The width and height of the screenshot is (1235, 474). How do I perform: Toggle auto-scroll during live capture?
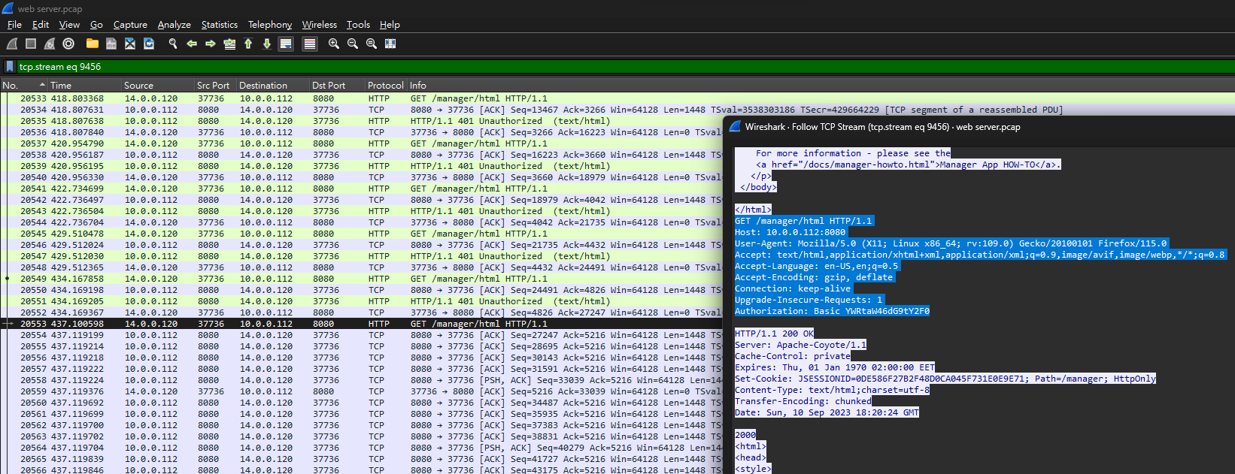tap(286, 44)
